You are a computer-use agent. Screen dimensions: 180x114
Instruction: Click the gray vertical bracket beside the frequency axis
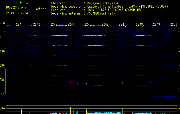pyautogui.click(x=5, y=82)
